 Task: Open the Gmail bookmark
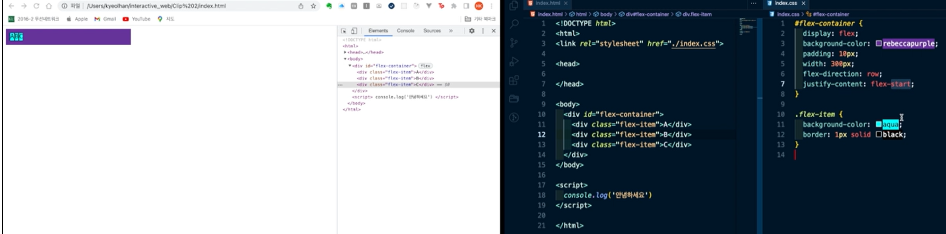105,19
